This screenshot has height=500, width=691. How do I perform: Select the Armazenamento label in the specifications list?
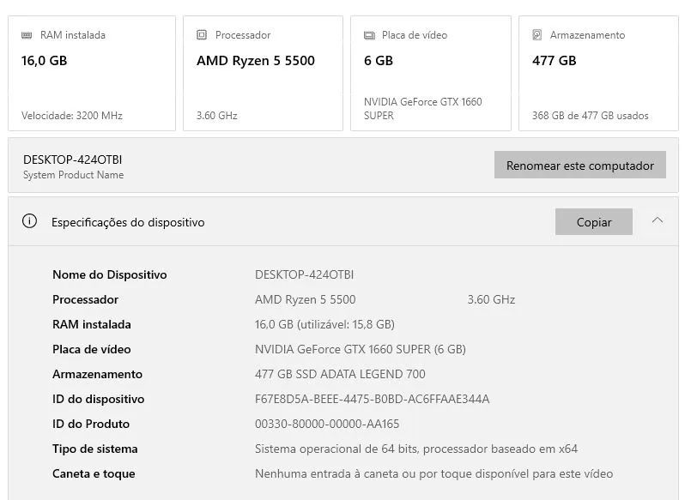point(97,374)
